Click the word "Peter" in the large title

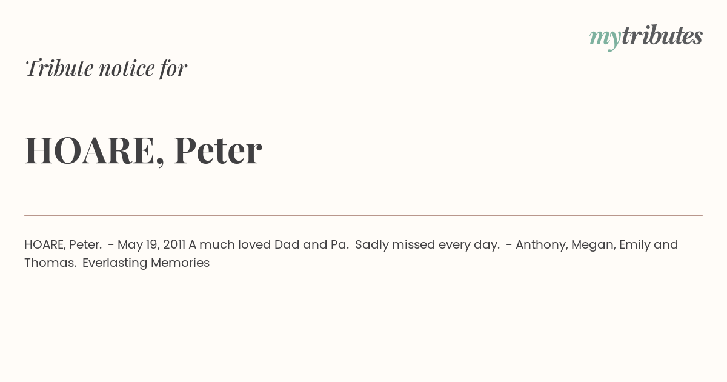(218, 150)
